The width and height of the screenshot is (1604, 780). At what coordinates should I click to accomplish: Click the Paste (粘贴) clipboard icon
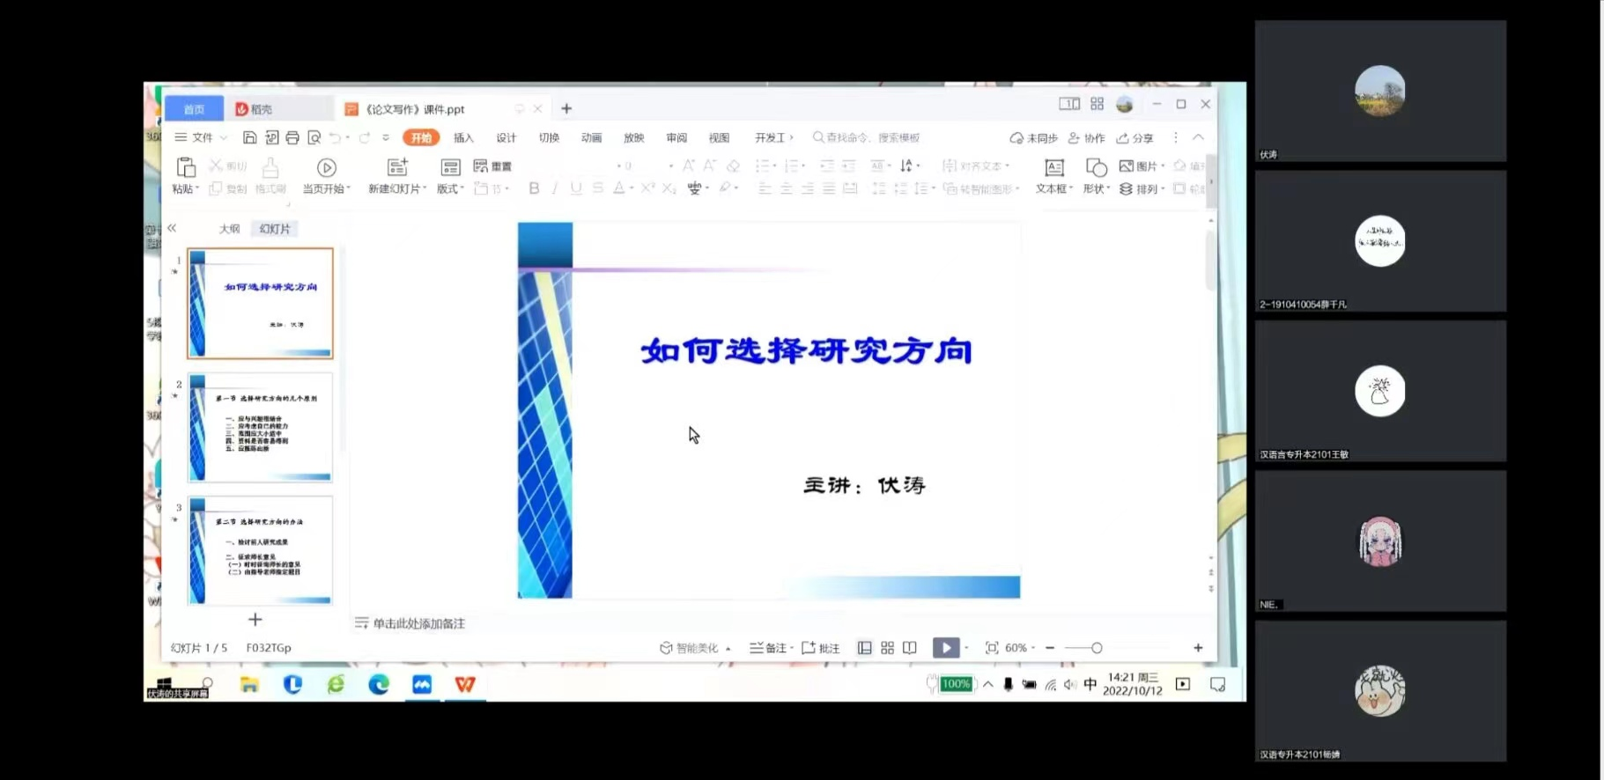(x=185, y=167)
